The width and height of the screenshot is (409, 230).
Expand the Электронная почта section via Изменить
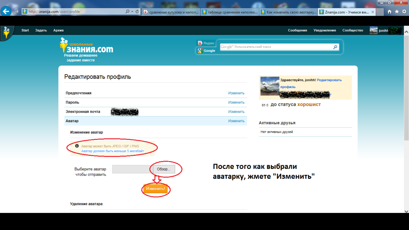[236, 112]
